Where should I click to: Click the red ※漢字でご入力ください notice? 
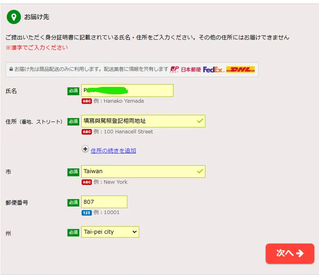[x=37, y=48]
